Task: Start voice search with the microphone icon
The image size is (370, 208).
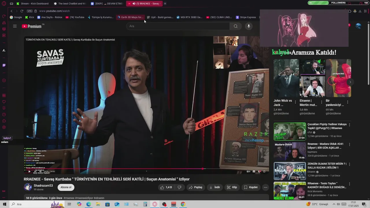Action: [249, 26]
